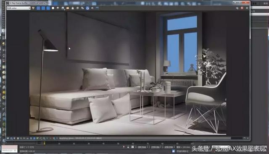Screen dimensions: 269x154
Task: Click the X coordinate input field
Action: [142, 147]
